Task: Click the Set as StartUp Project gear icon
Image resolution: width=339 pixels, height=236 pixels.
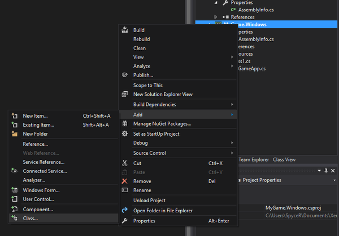Action: [x=125, y=134]
